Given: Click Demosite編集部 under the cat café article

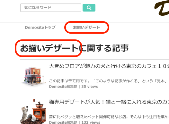Looking at the screenshot, I should [x=63, y=122].
